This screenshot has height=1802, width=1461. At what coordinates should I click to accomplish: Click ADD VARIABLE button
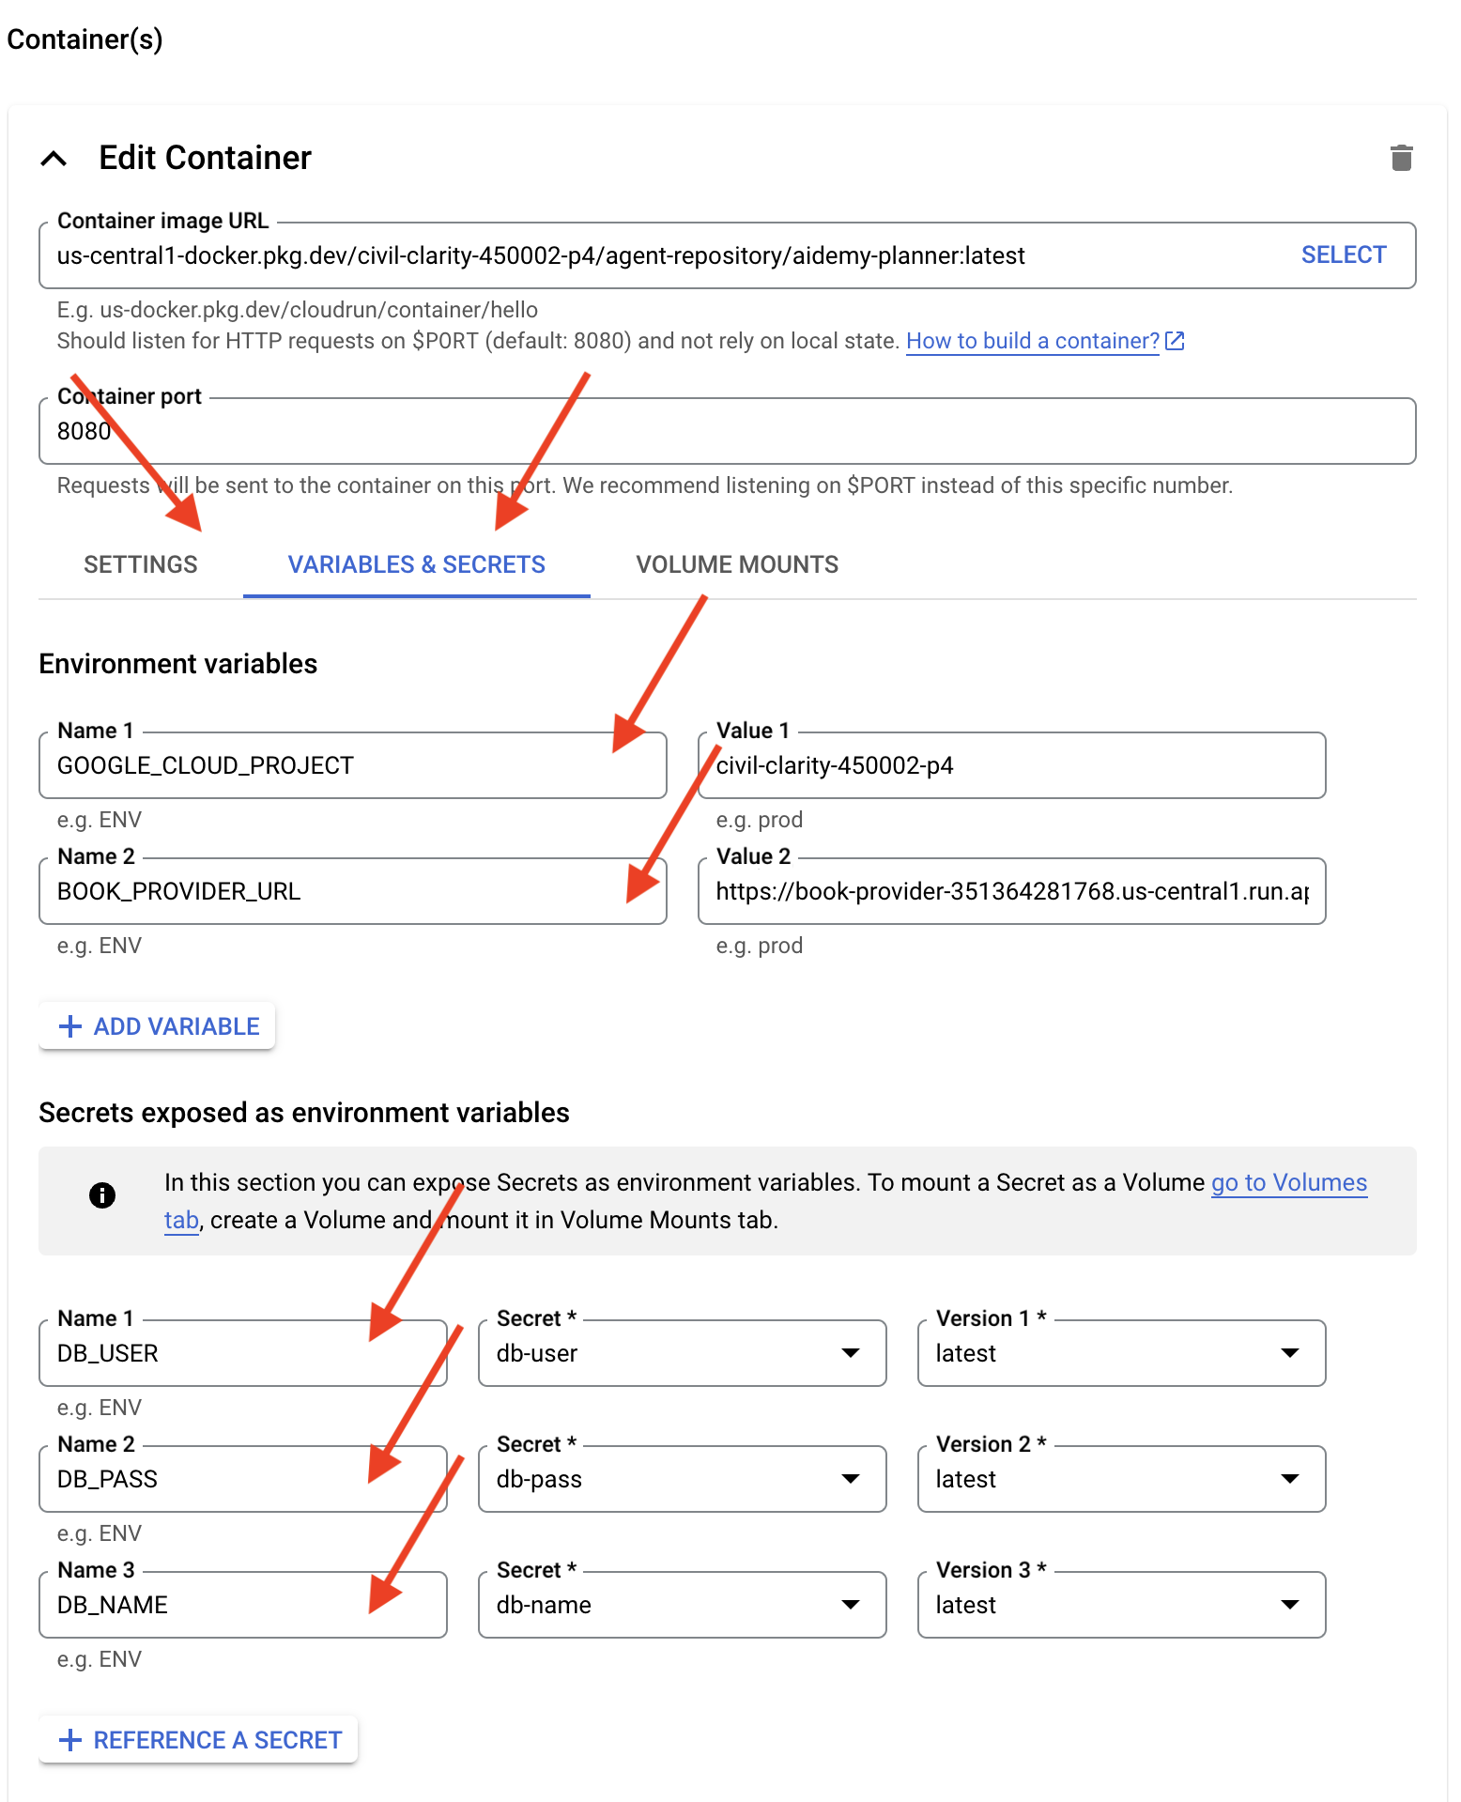click(x=158, y=1026)
